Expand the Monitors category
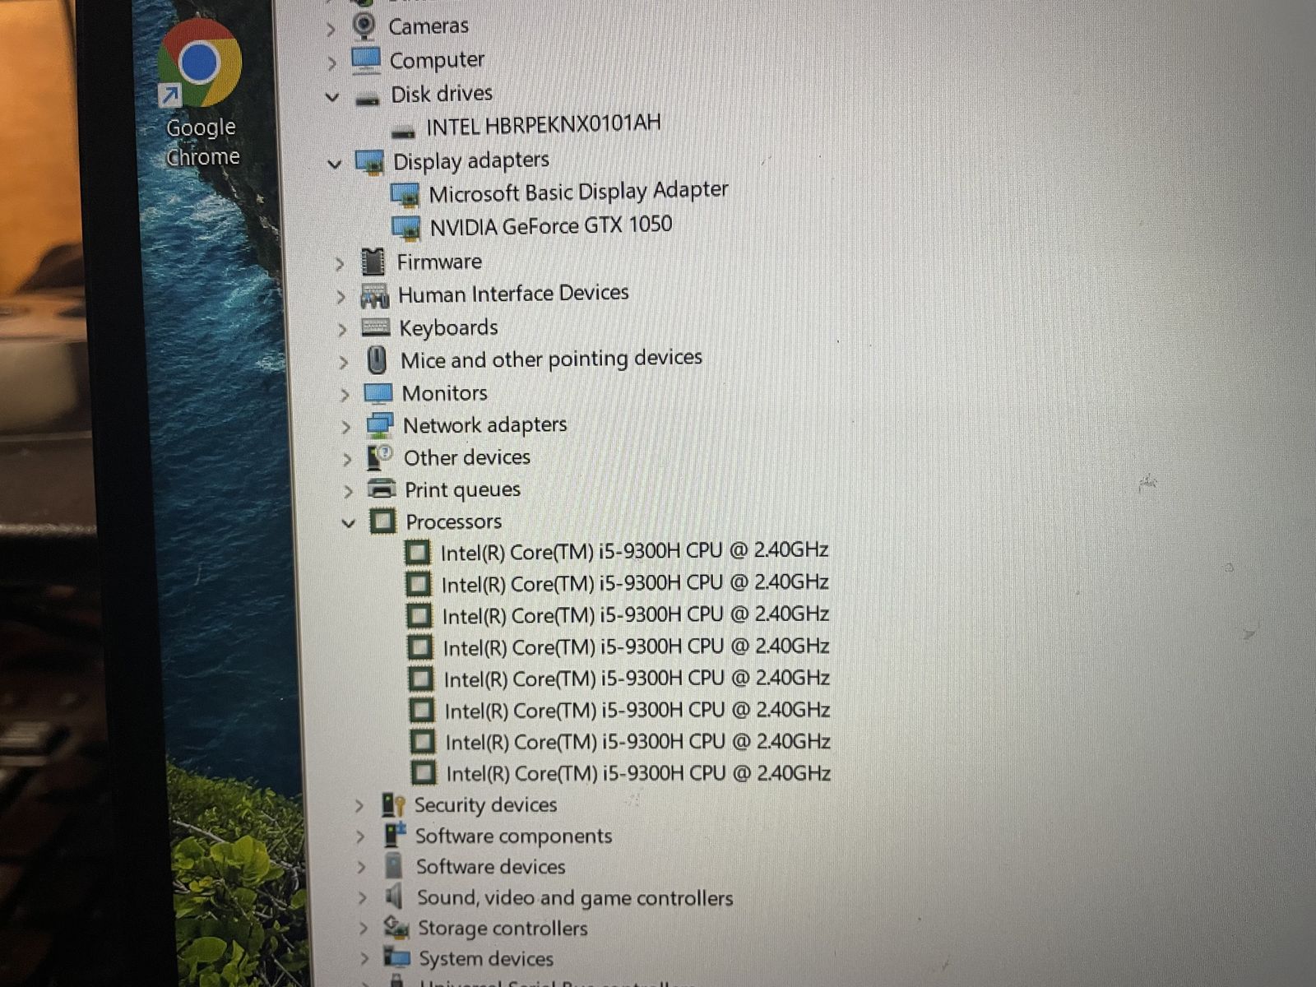 [345, 395]
